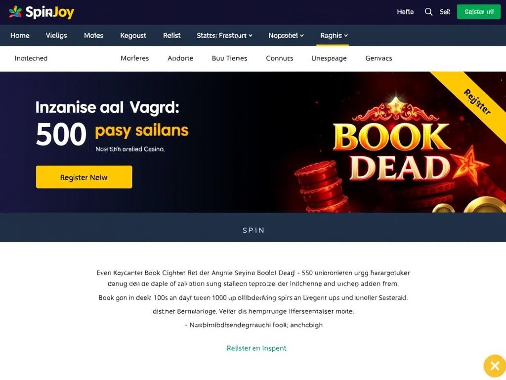Click the red star icon in banner
506x380 pixels.
(469, 164)
